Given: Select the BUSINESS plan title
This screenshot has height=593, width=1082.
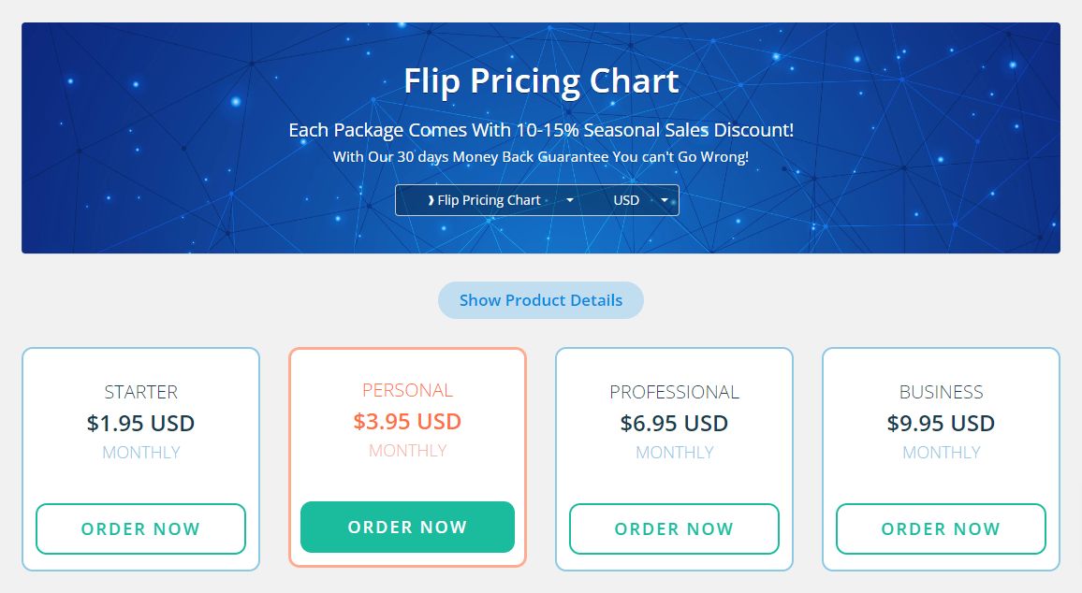Looking at the screenshot, I should point(942,392).
